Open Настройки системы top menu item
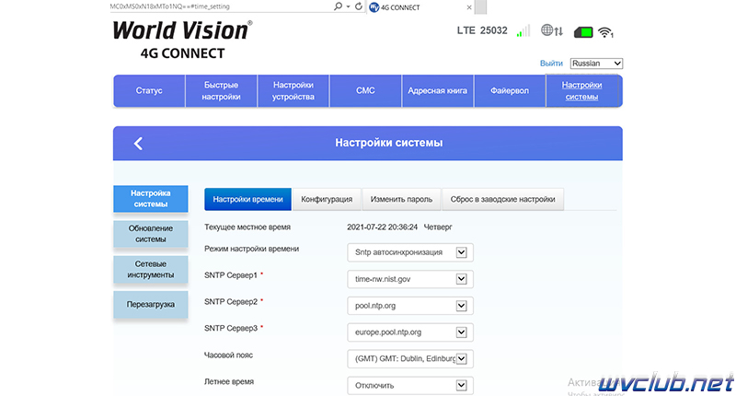736x396 pixels. [582, 90]
